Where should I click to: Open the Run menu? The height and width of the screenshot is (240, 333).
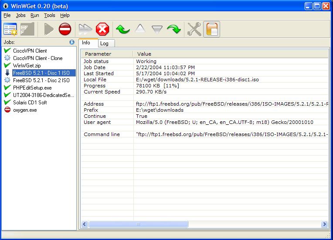34,15
